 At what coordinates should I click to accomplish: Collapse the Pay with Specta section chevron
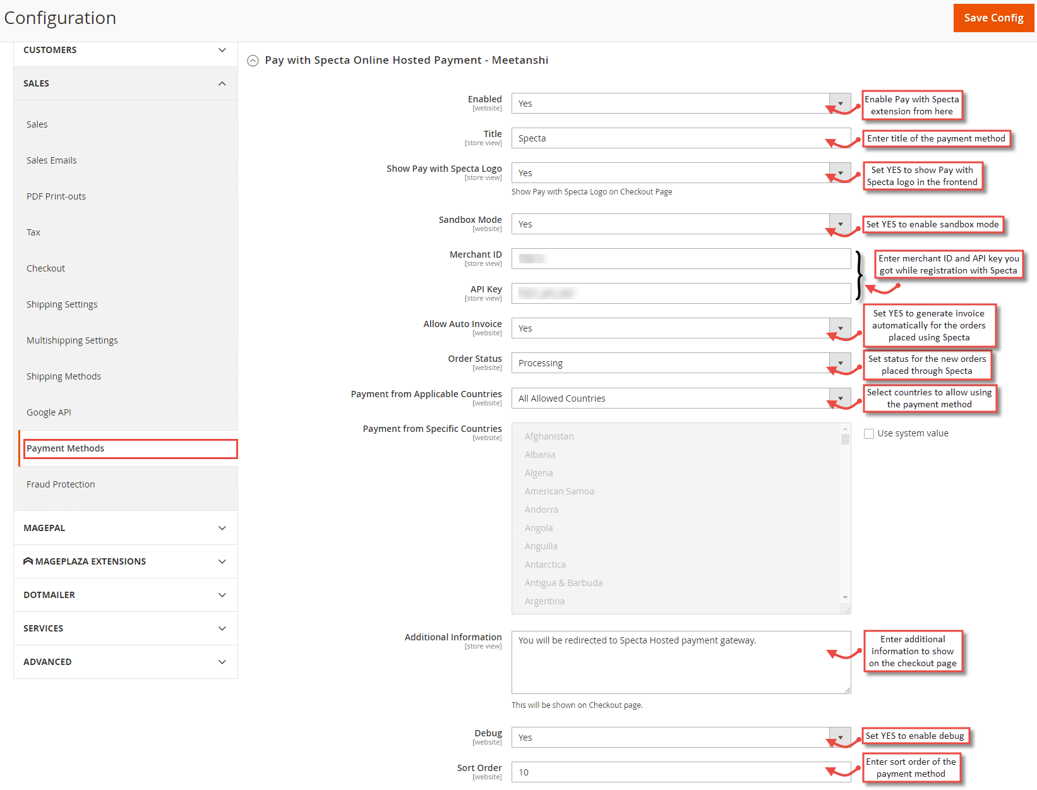pos(252,60)
